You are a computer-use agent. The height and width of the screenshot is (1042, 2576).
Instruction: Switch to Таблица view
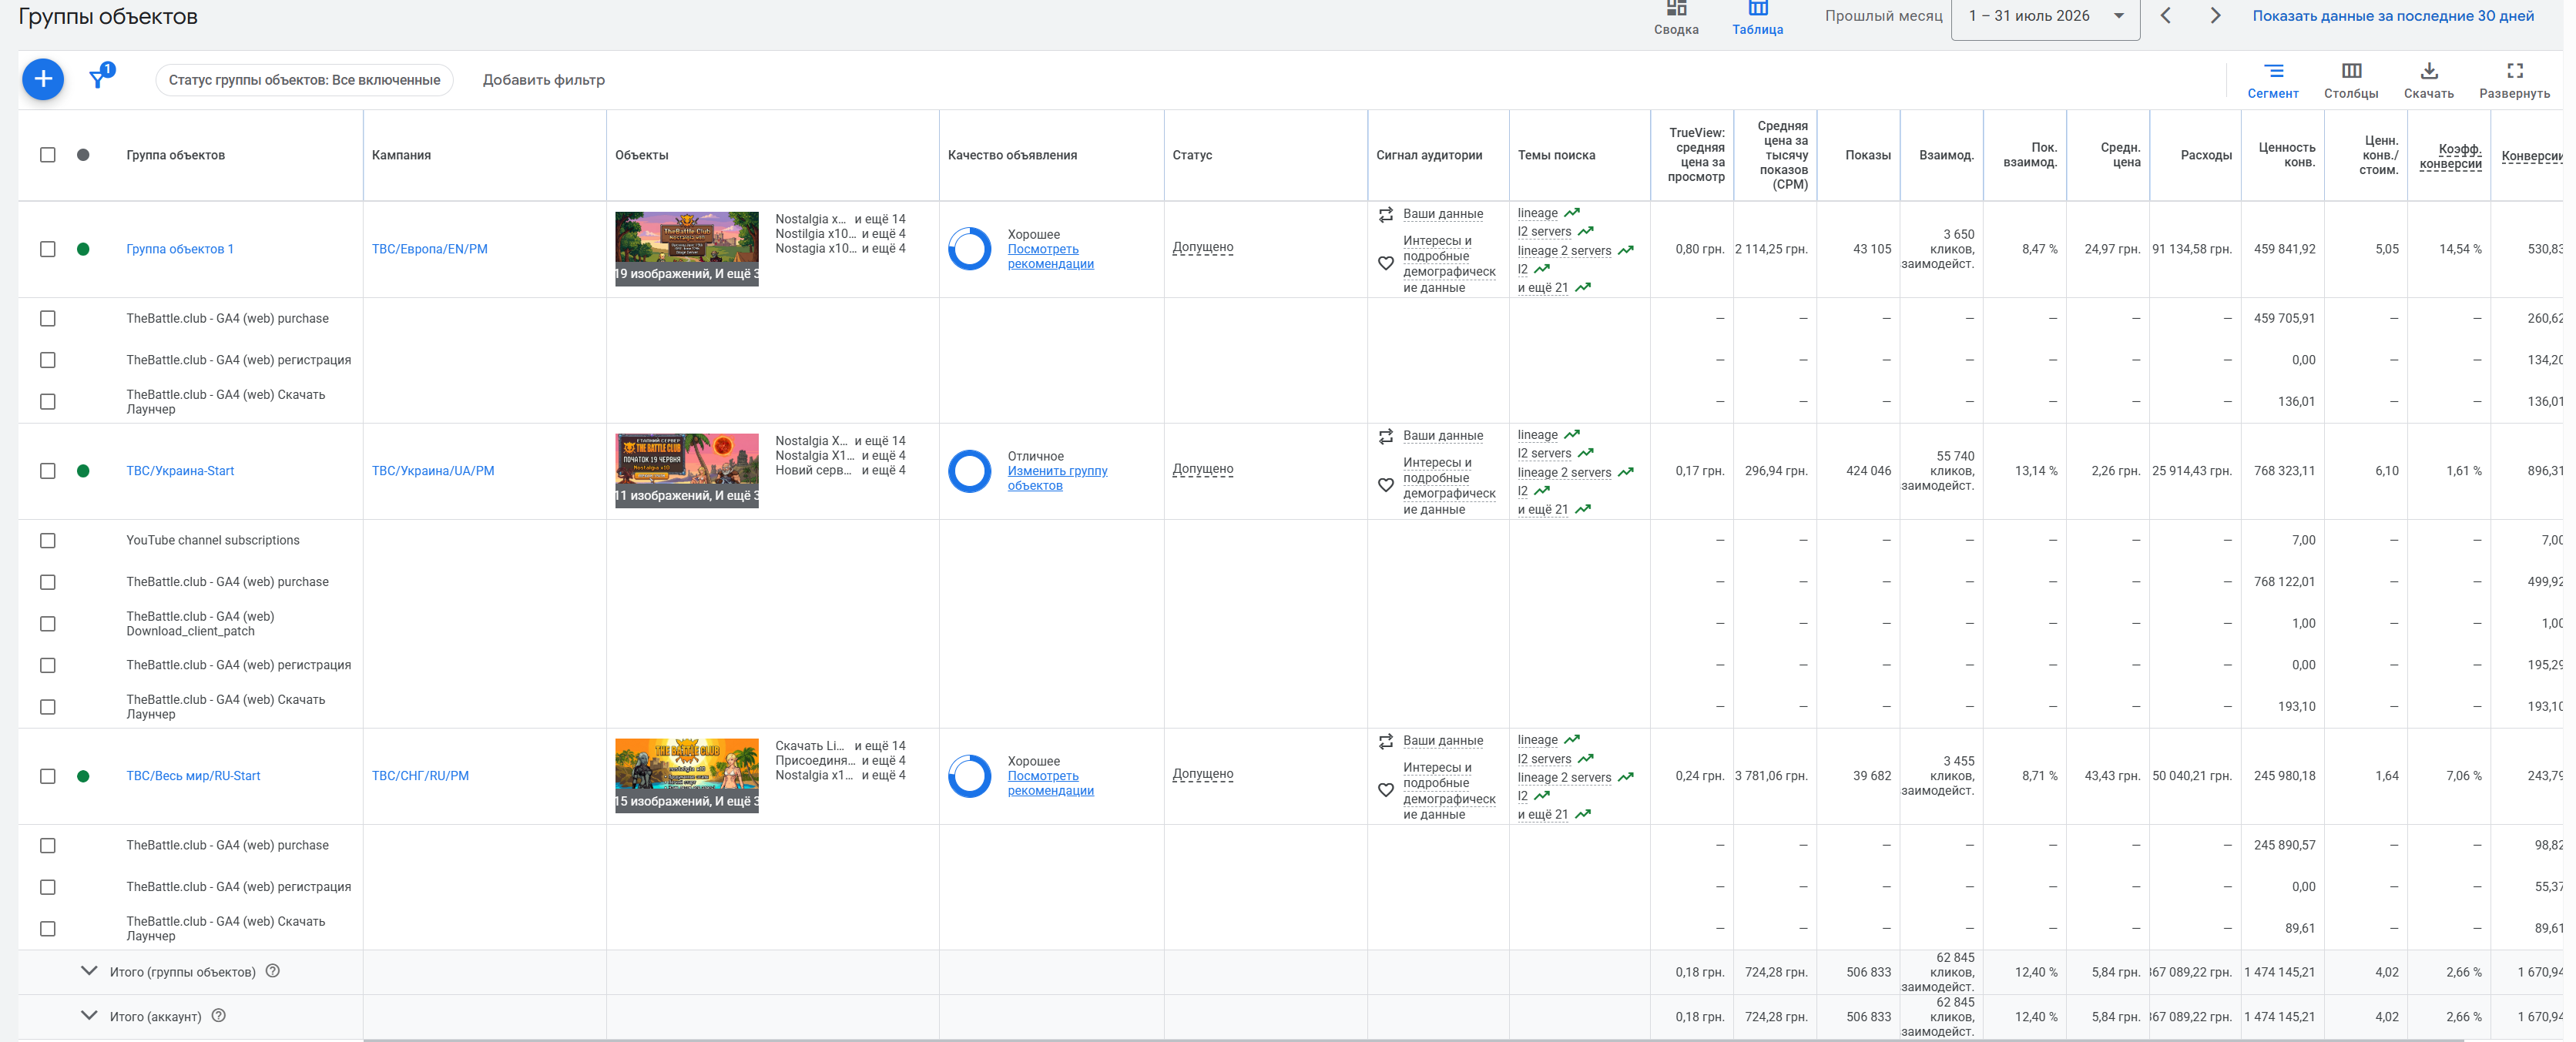click(x=1757, y=18)
